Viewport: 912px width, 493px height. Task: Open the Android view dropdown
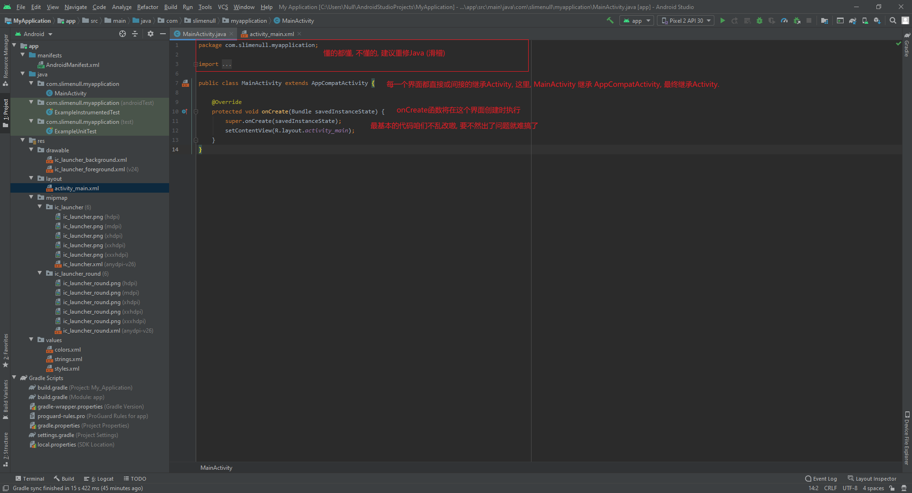(34, 34)
